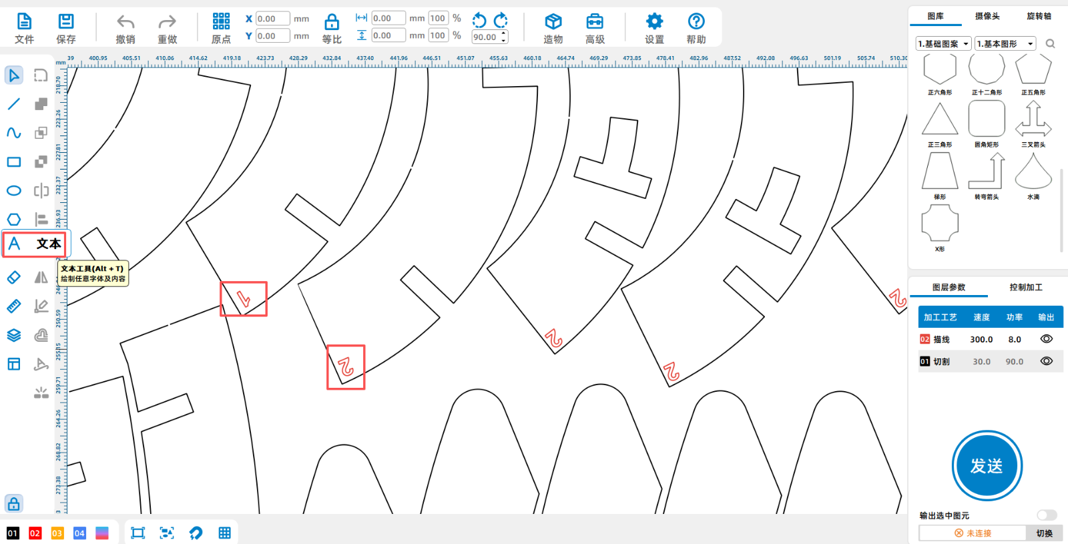The width and height of the screenshot is (1068, 544).
Task: Select the rectangle drawing tool
Action: [x=14, y=162]
